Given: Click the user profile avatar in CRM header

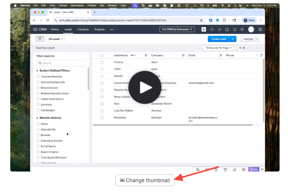Looking at the screenshot, I should pos(251,30).
